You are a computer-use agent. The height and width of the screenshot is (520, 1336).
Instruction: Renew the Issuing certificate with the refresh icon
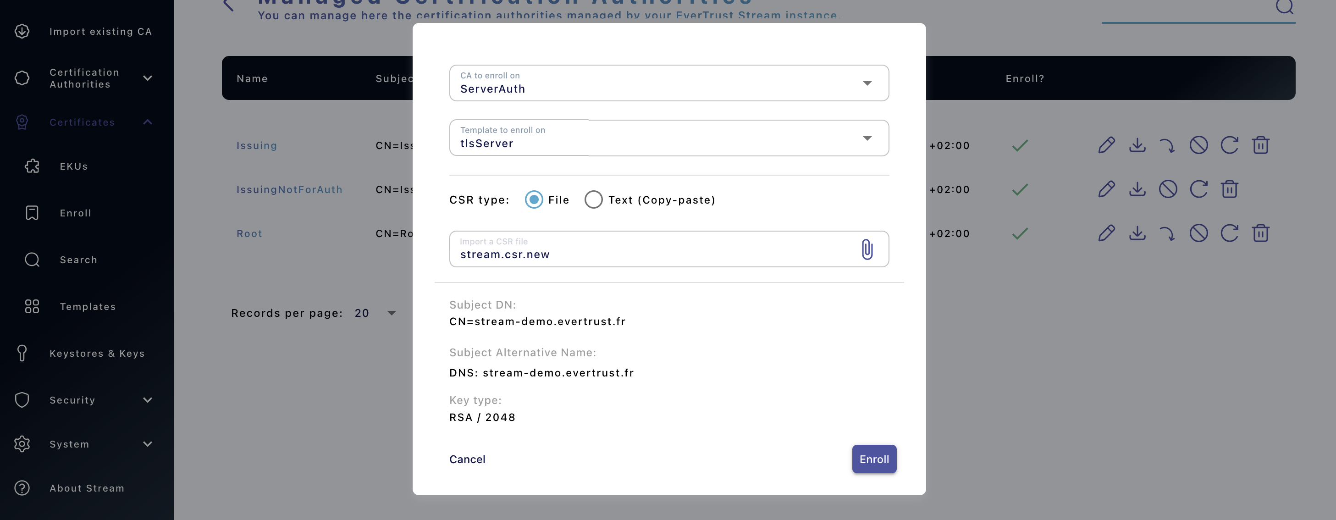coord(1230,145)
